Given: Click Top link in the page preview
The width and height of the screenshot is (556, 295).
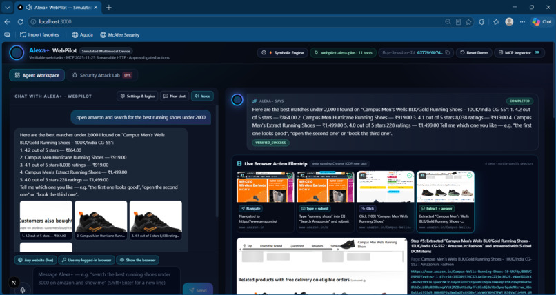Looking at the screenshot, I should pyautogui.click(x=248, y=246).
